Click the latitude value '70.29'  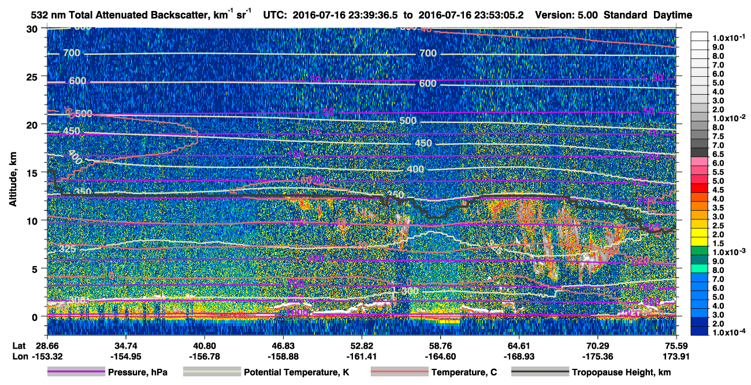tap(597, 345)
